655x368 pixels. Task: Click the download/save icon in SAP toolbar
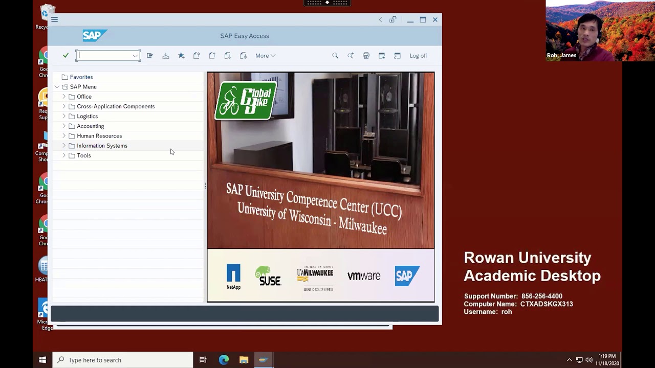tap(166, 56)
